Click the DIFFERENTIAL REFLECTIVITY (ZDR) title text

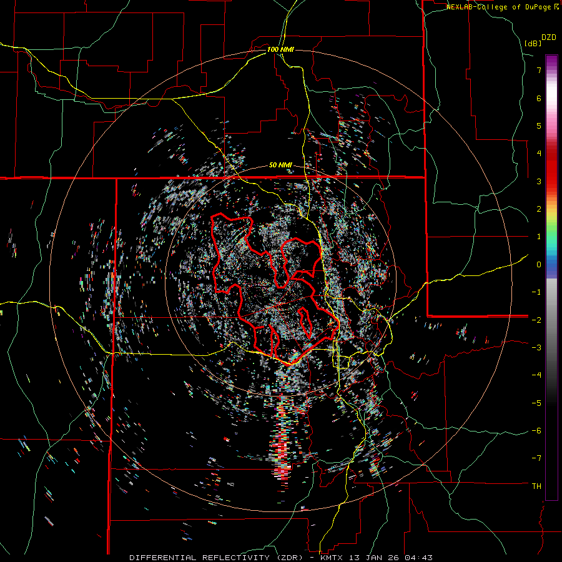[217, 558]
